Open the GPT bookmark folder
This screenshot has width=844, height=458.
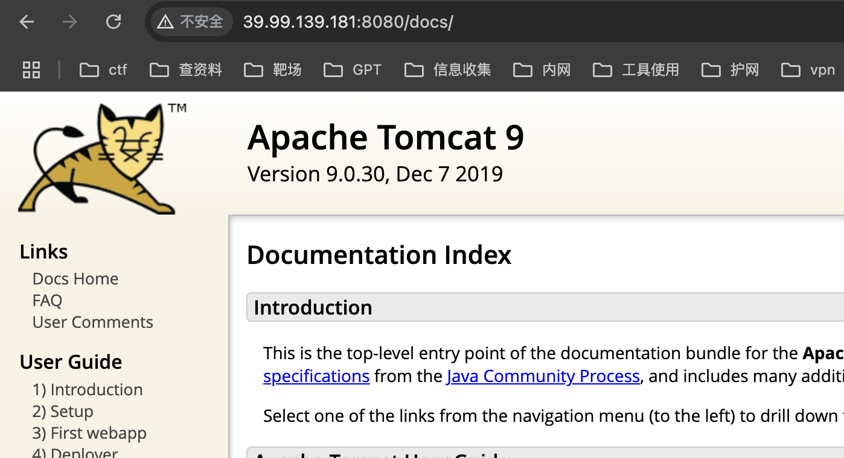[x=353, y=70]
